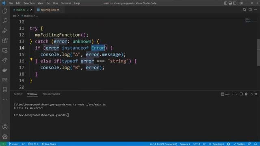Click the lightbulb code action on line 16
The image size is (260, 146).
click(x=31, y=59)
